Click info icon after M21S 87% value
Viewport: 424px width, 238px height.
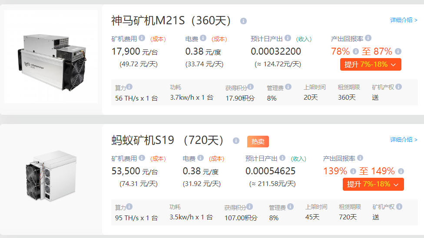point(398,51)
